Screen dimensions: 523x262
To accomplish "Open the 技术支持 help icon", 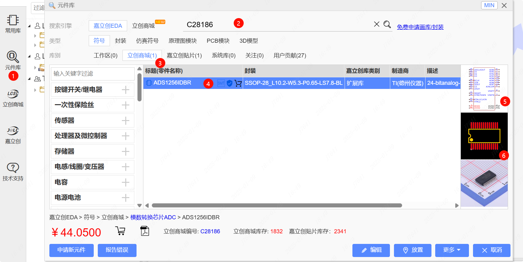I will [13, 172].
